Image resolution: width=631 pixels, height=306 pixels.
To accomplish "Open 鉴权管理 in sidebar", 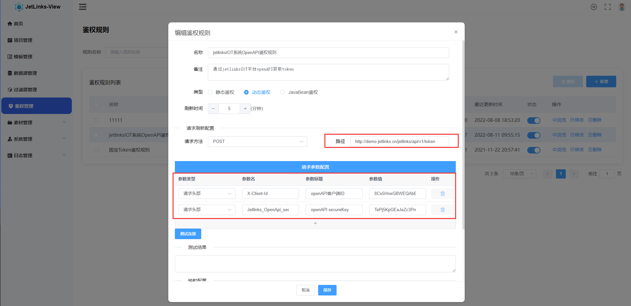I will pyautogui.click(x=37, y=106).
